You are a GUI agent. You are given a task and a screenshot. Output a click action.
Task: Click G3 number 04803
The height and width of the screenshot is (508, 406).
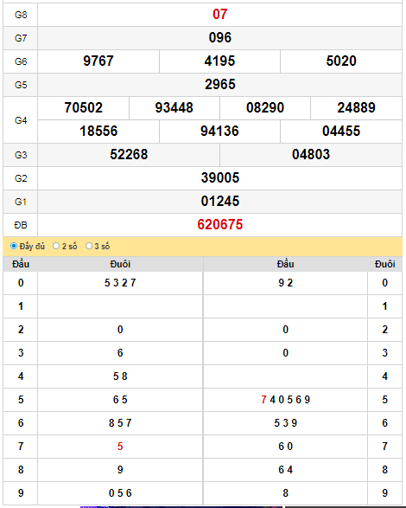click(x=311, y=154)
